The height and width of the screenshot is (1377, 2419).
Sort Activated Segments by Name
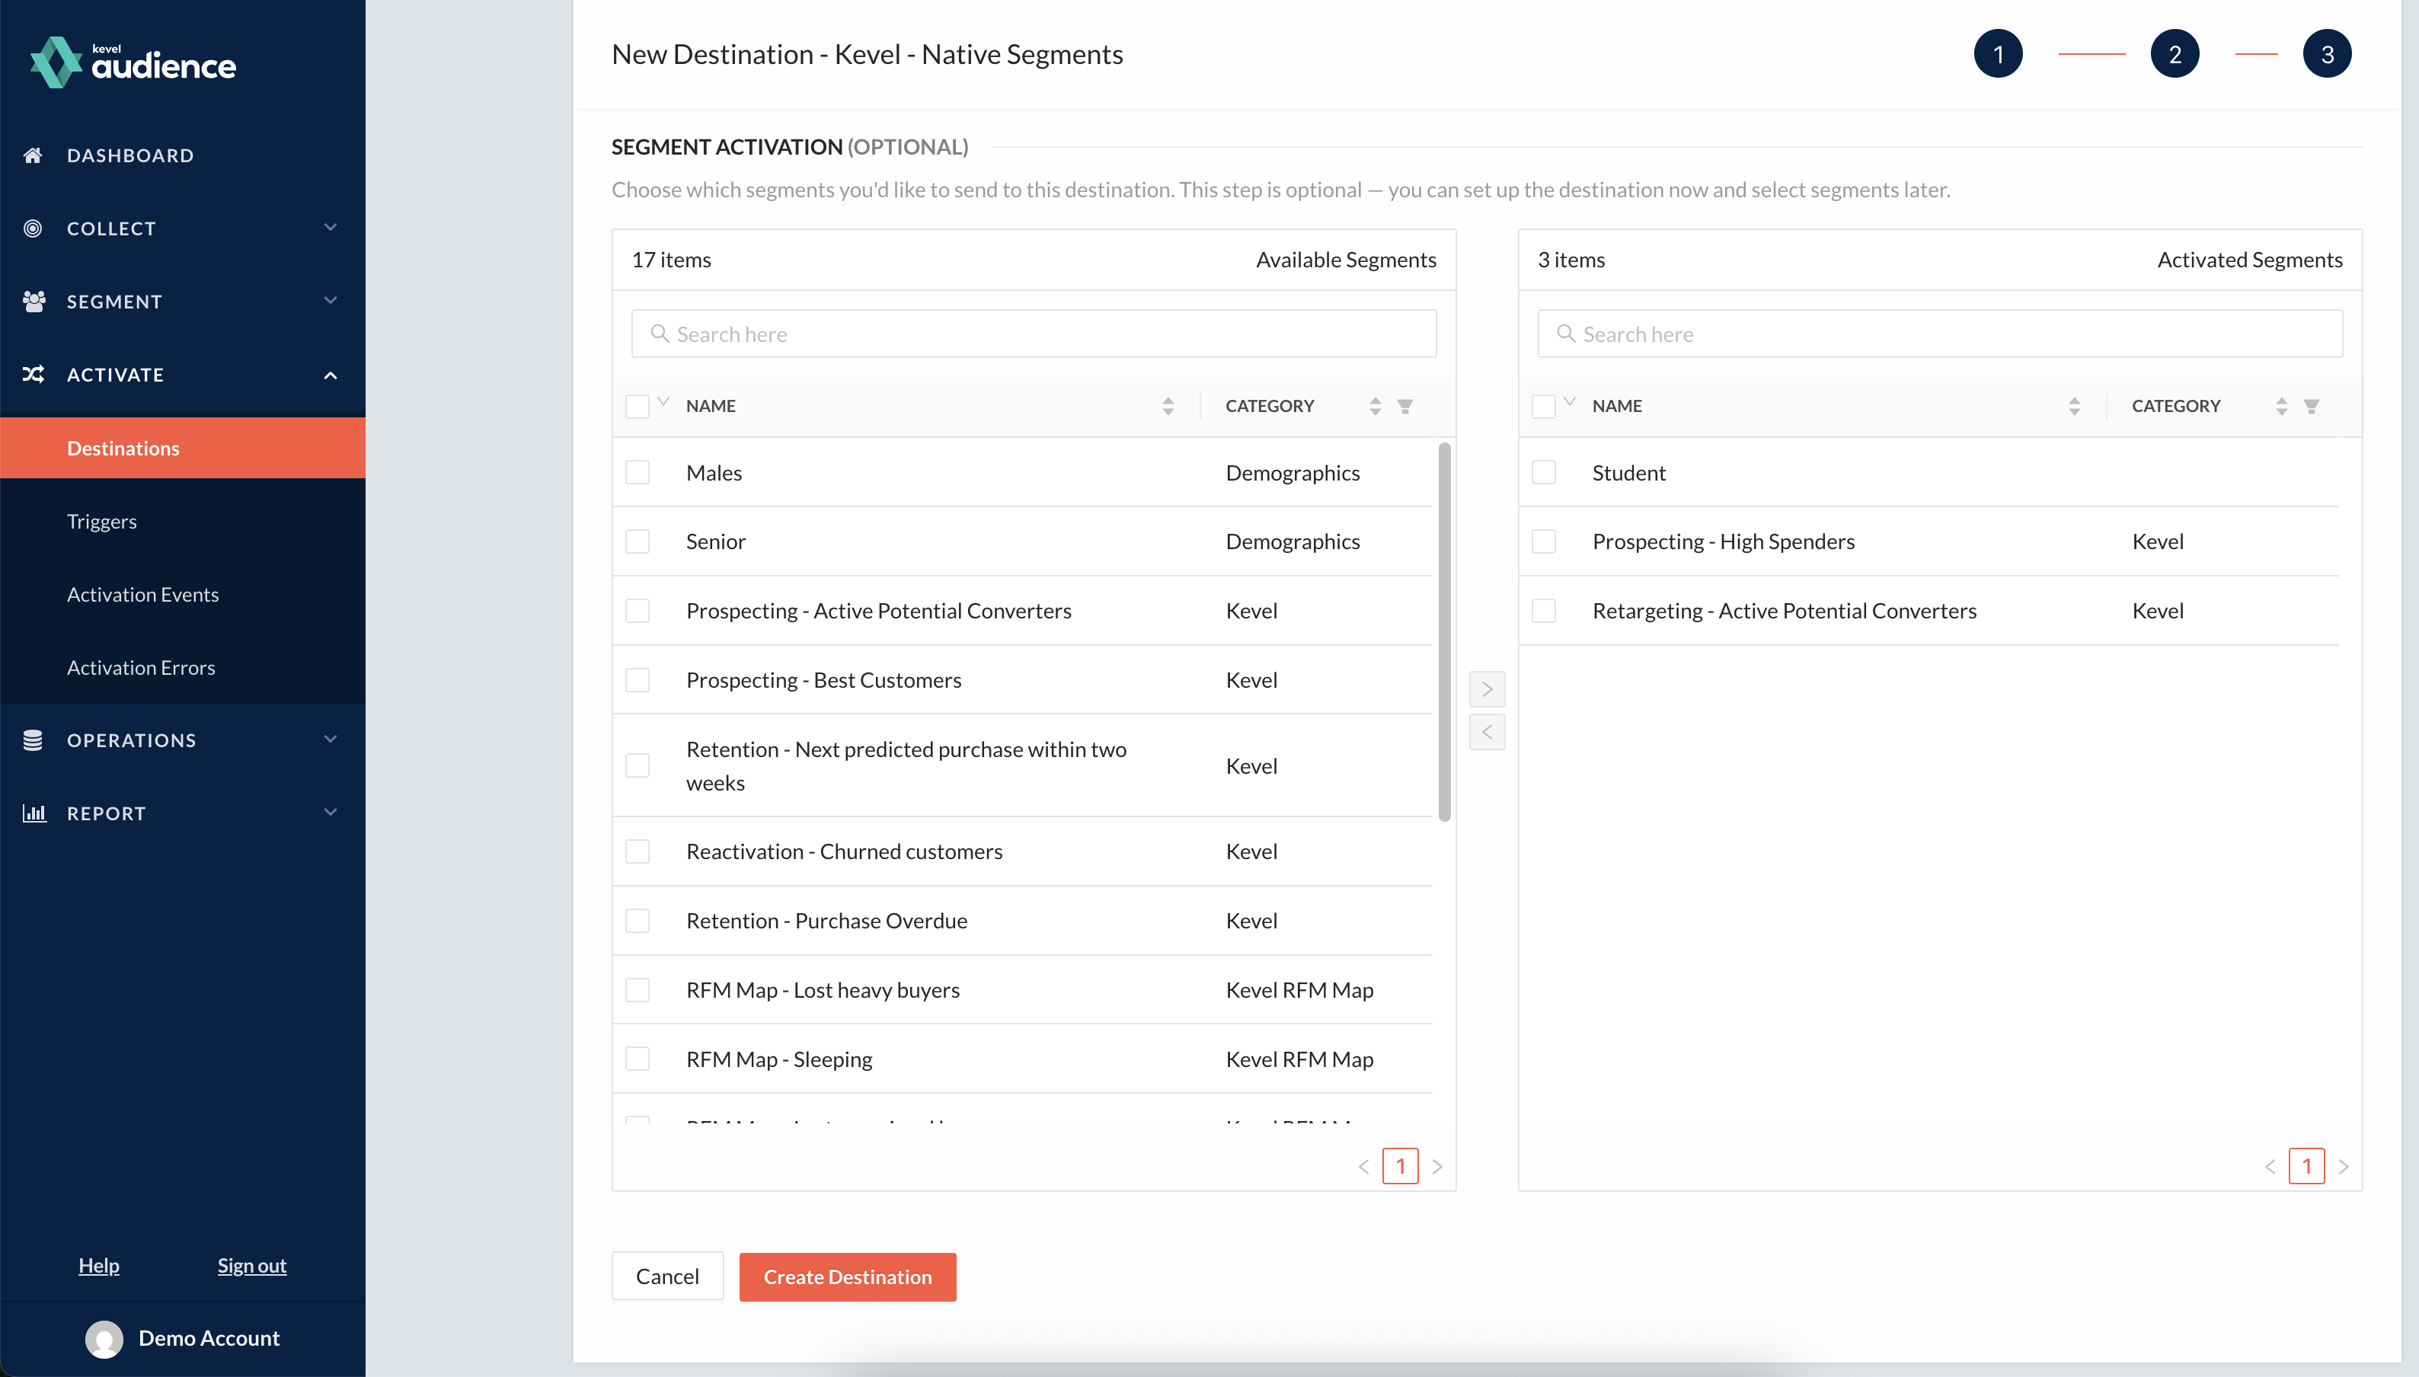(x=2074, y=406)
